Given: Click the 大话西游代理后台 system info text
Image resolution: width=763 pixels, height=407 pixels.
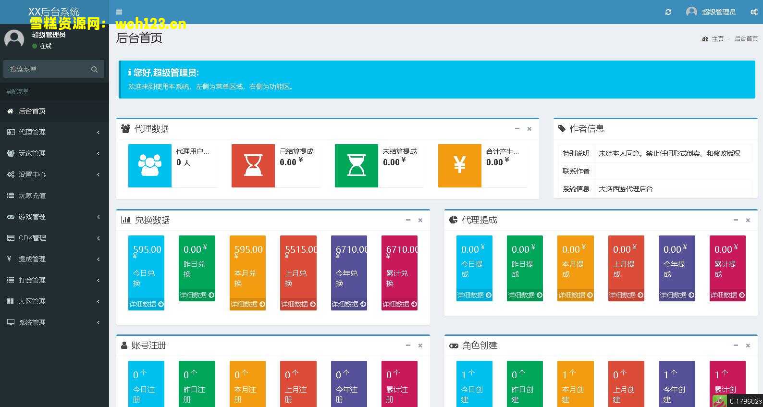Looking at the screenshot, I should [626, 189].
